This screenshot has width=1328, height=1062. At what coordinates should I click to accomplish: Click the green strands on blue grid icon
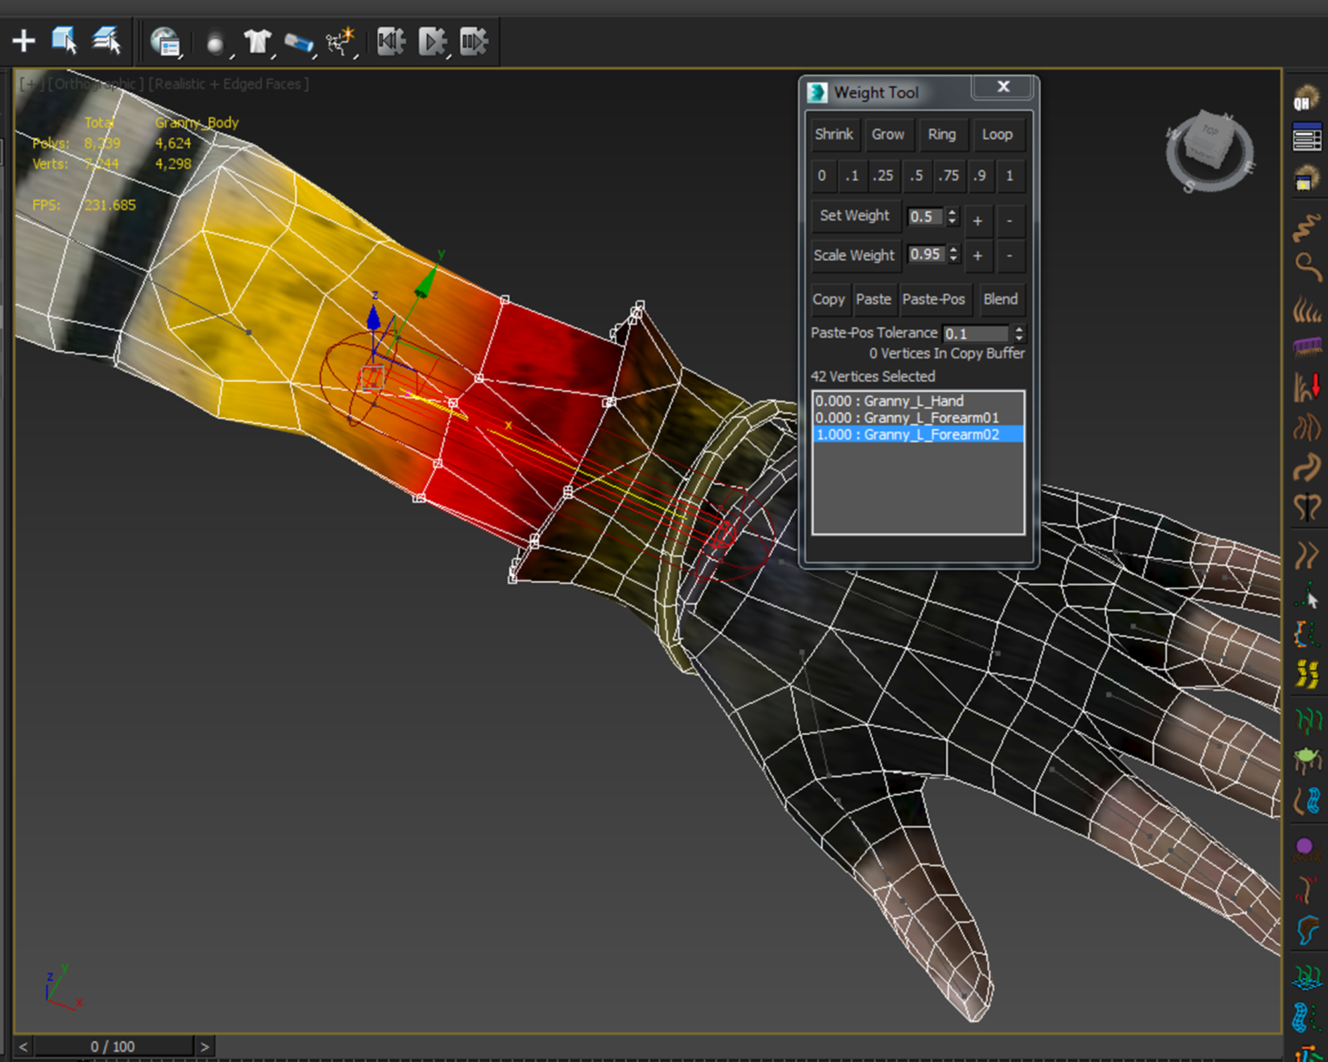pos(1306,977)
